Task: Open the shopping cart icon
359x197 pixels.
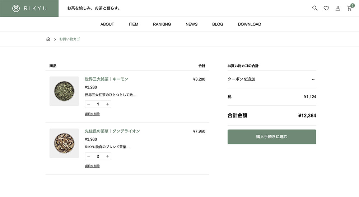Action: click(349, 8)
